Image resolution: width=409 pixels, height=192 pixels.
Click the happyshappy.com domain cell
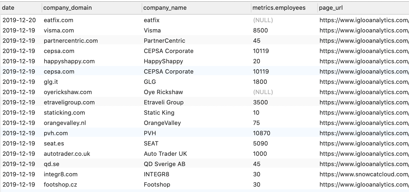click(69, 61)
